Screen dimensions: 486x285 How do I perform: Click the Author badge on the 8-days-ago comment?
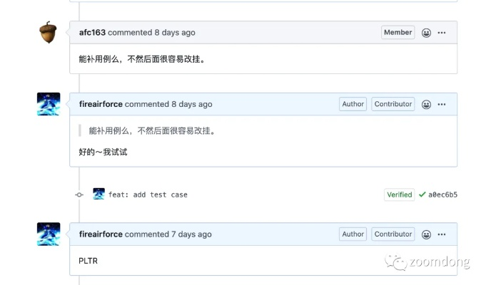(353, 104)
